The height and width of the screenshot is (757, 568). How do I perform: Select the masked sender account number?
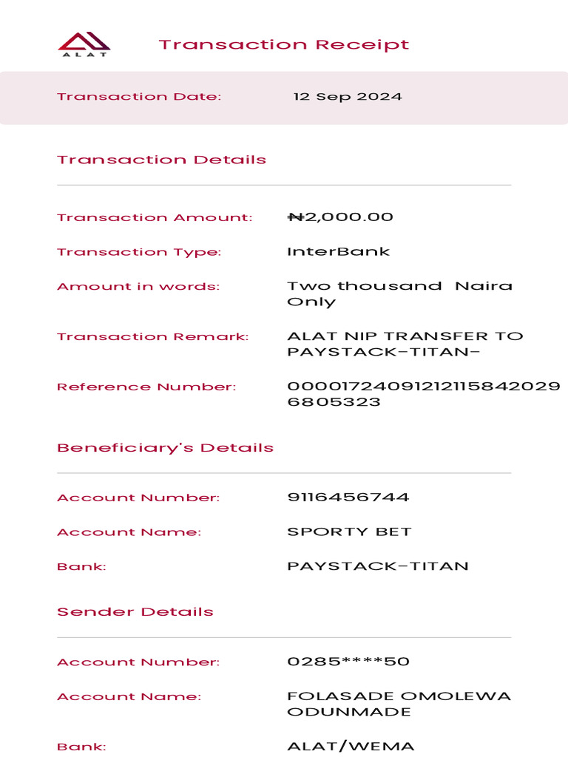point(348,662)
